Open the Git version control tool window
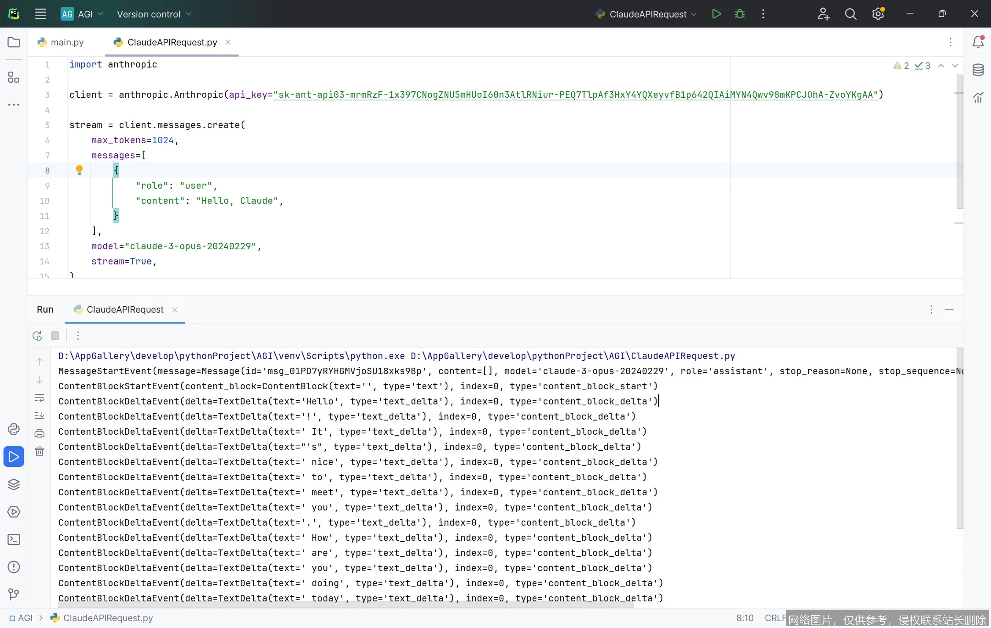The width and height of the screenshot is (991, 628). [14, 594]
